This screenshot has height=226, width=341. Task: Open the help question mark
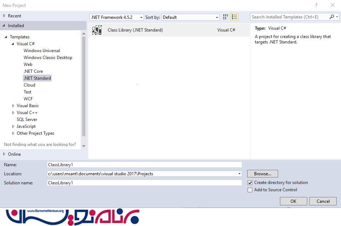click(316, 5)
